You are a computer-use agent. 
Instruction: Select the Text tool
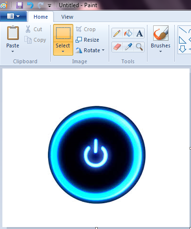139,34
